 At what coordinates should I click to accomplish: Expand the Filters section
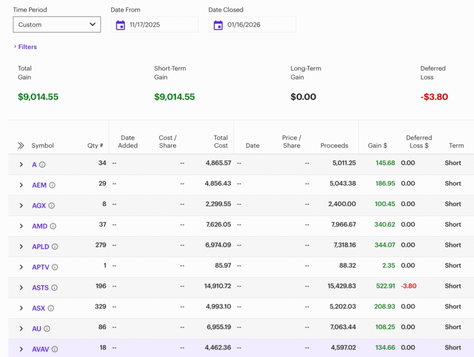pos(25,47)
